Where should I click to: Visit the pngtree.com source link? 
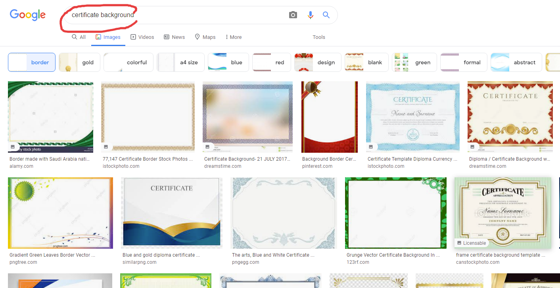[x=23, y=262]
